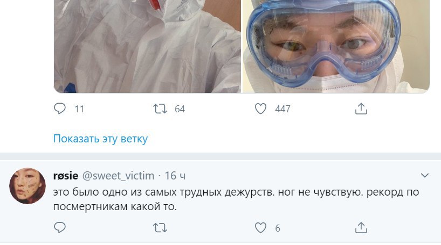The image size is (441, 245).
Task: Open the left photo of white protective suit
Action: coord(147,46)
